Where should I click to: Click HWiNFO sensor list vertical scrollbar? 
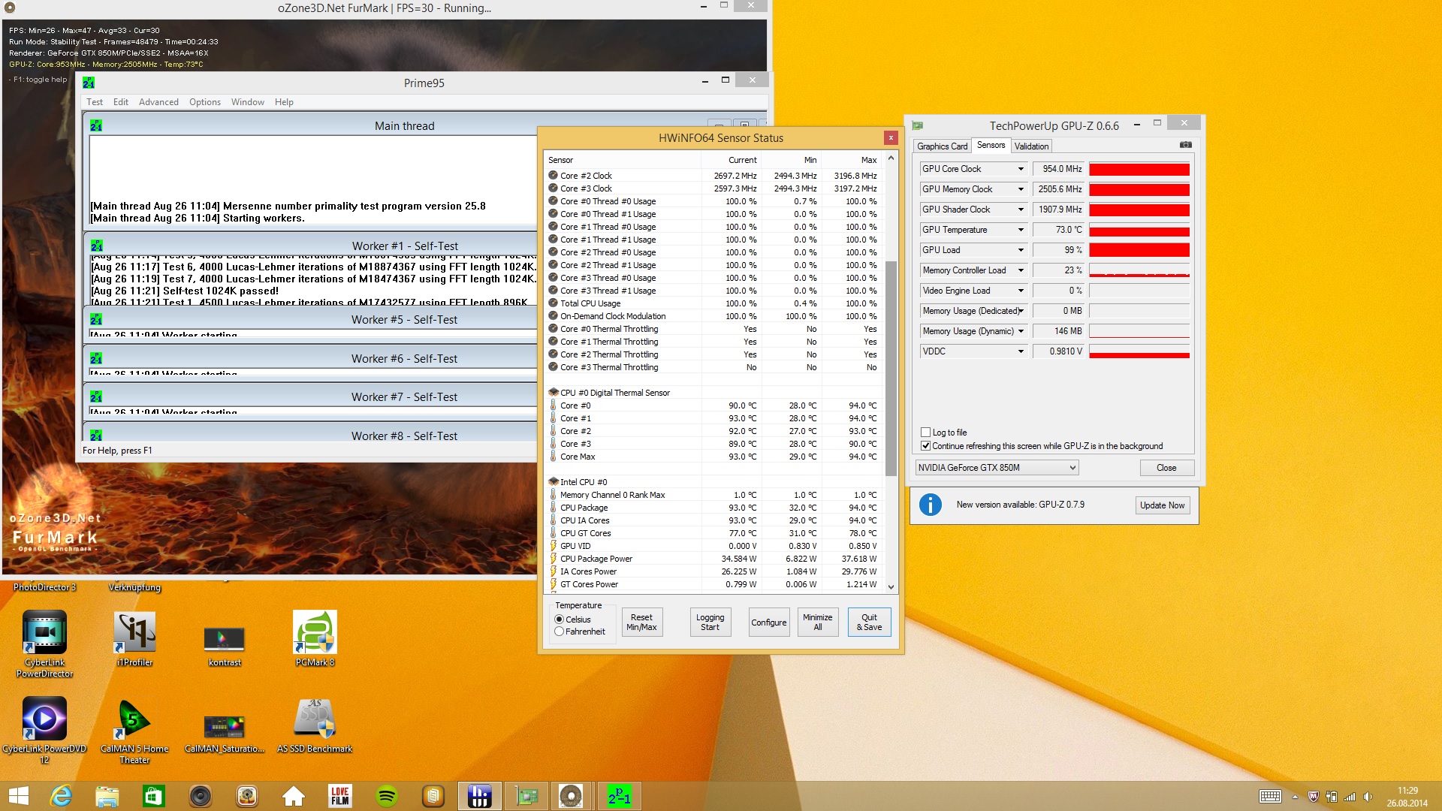[891, 368]
